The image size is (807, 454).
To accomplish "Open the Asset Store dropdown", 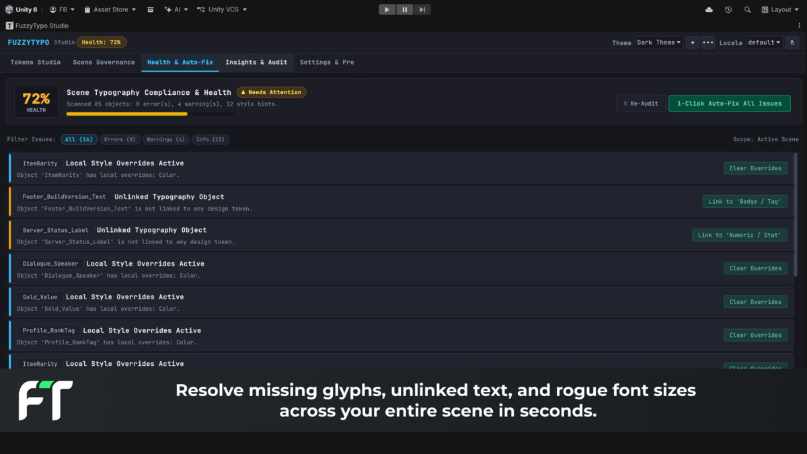I will click(x=110, y=9).
